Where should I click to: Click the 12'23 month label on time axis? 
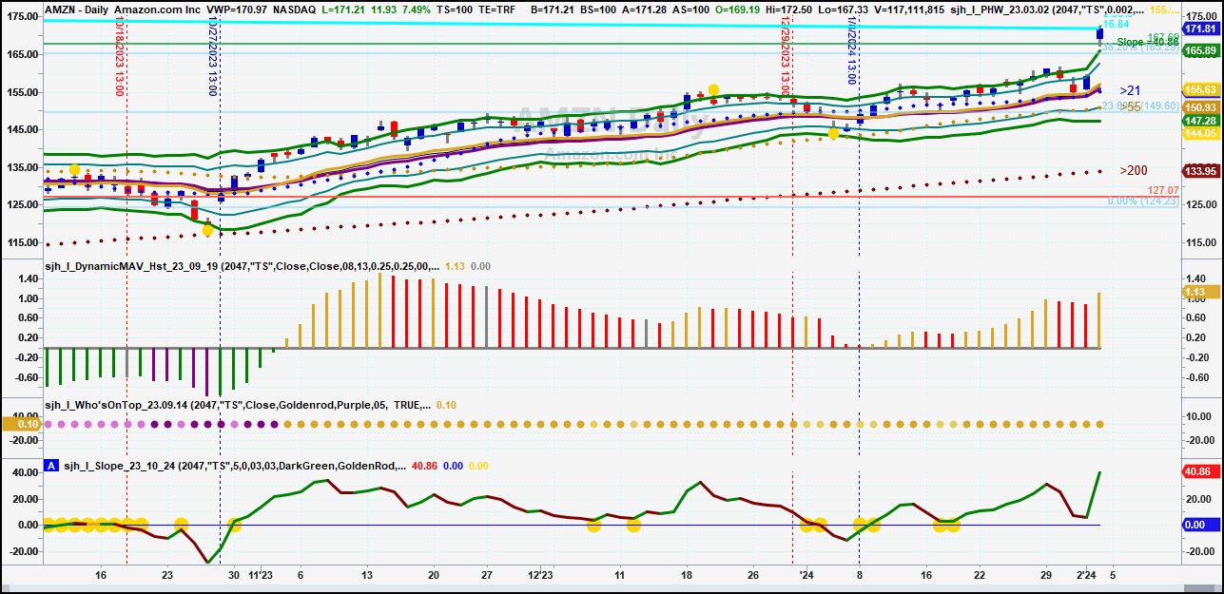click(x=540, y=575)
